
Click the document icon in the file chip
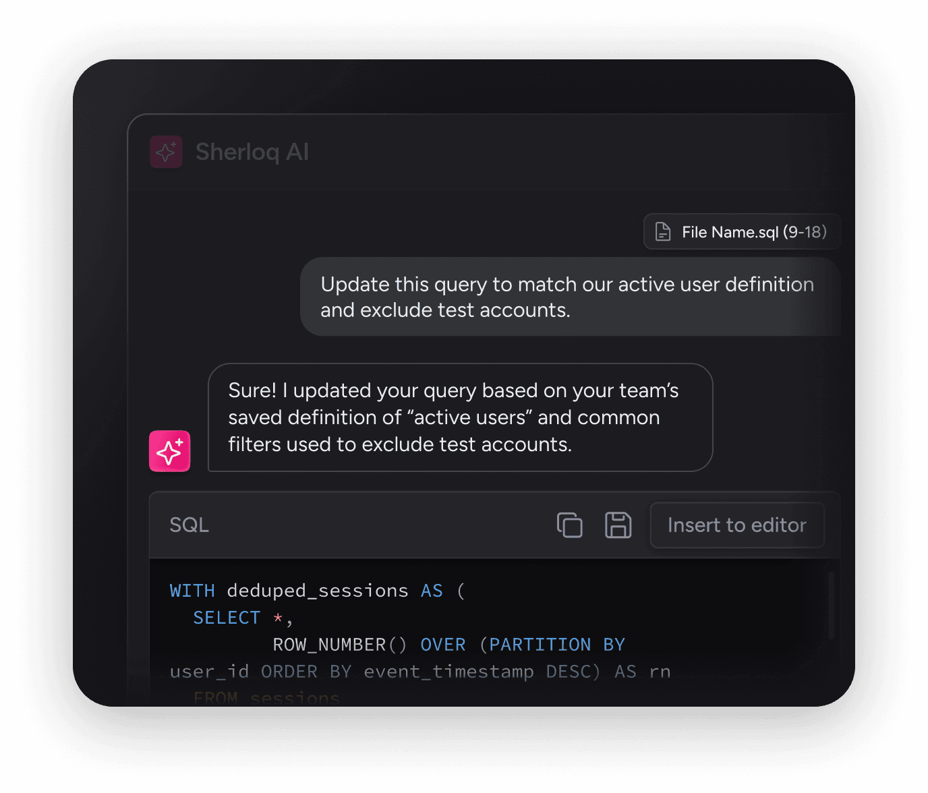tap(663, 232)
